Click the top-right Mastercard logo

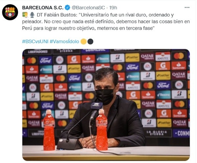tap(179, 56)
